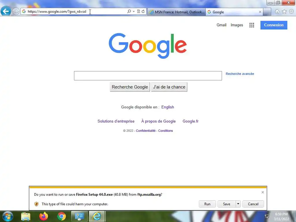Open the Conditions link
The height and width of the screenshot is (222, 296).
165,131
